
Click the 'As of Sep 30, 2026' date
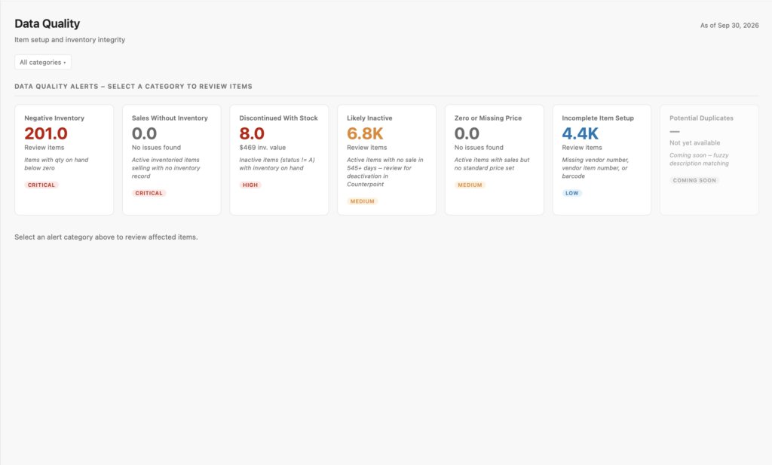tap(729, 25)
